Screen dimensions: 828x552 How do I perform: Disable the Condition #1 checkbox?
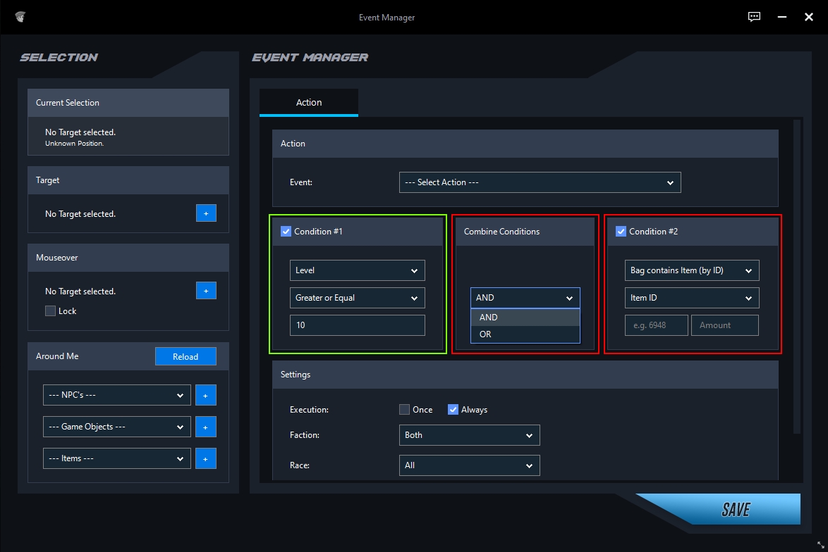(x=286, y=231)
